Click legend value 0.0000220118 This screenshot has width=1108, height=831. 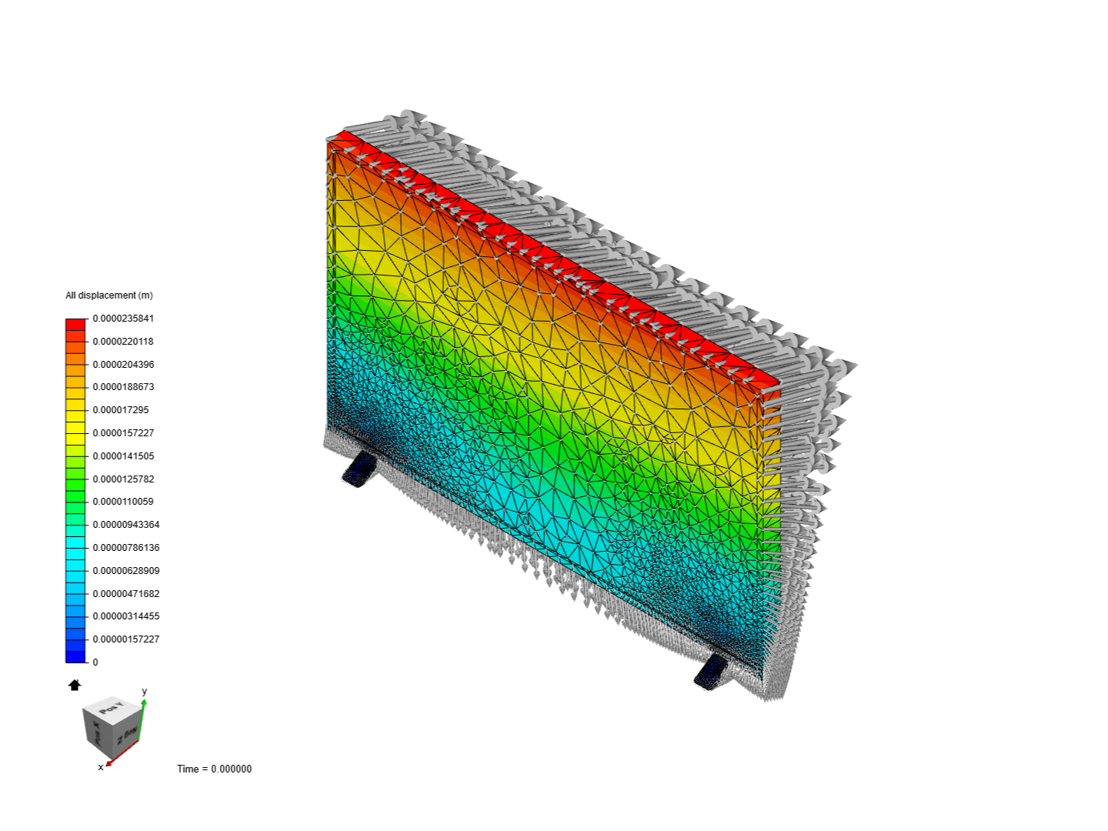[123, 342]
